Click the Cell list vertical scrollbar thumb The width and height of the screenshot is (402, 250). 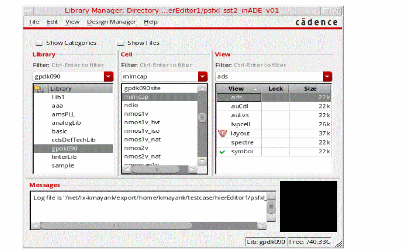pos(202,117)
